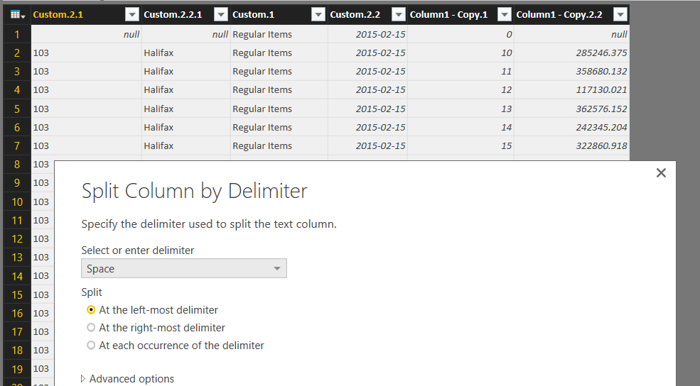700x386 pixels.
Task: Open the delimiter dropdown showing Space
Action: click(x=184, y=269)
